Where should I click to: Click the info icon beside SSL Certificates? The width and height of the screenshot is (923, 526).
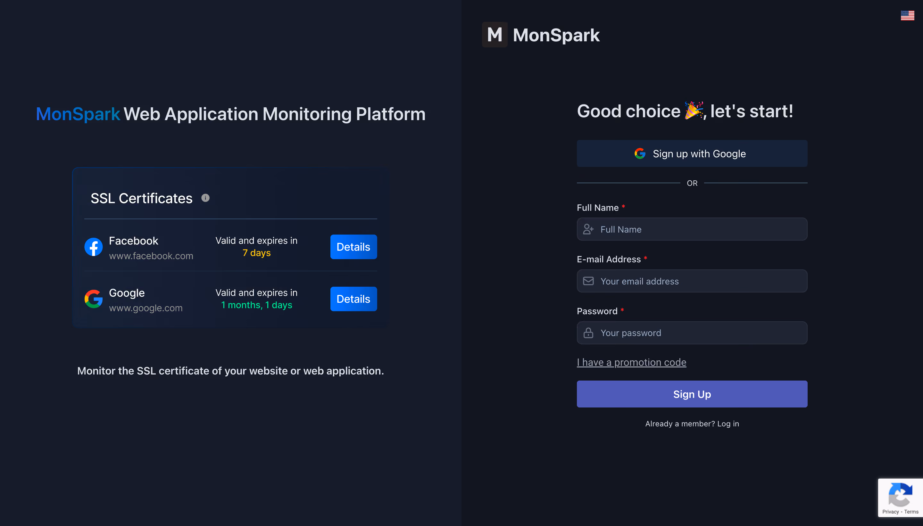pyautogui.click(x=205, y=198)
